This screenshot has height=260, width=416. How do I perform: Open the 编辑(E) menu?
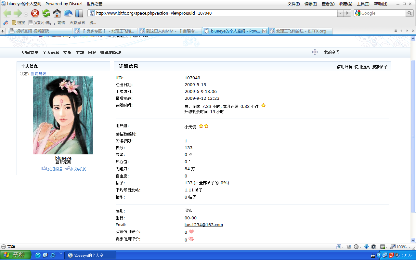click(x=311, y=4)
